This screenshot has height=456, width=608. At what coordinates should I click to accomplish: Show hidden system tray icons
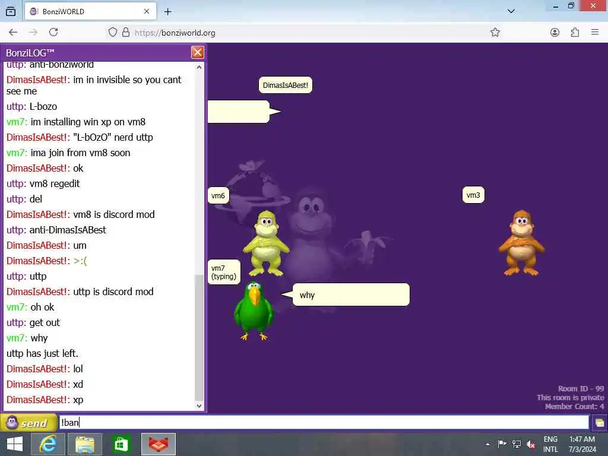coord(487,444)
